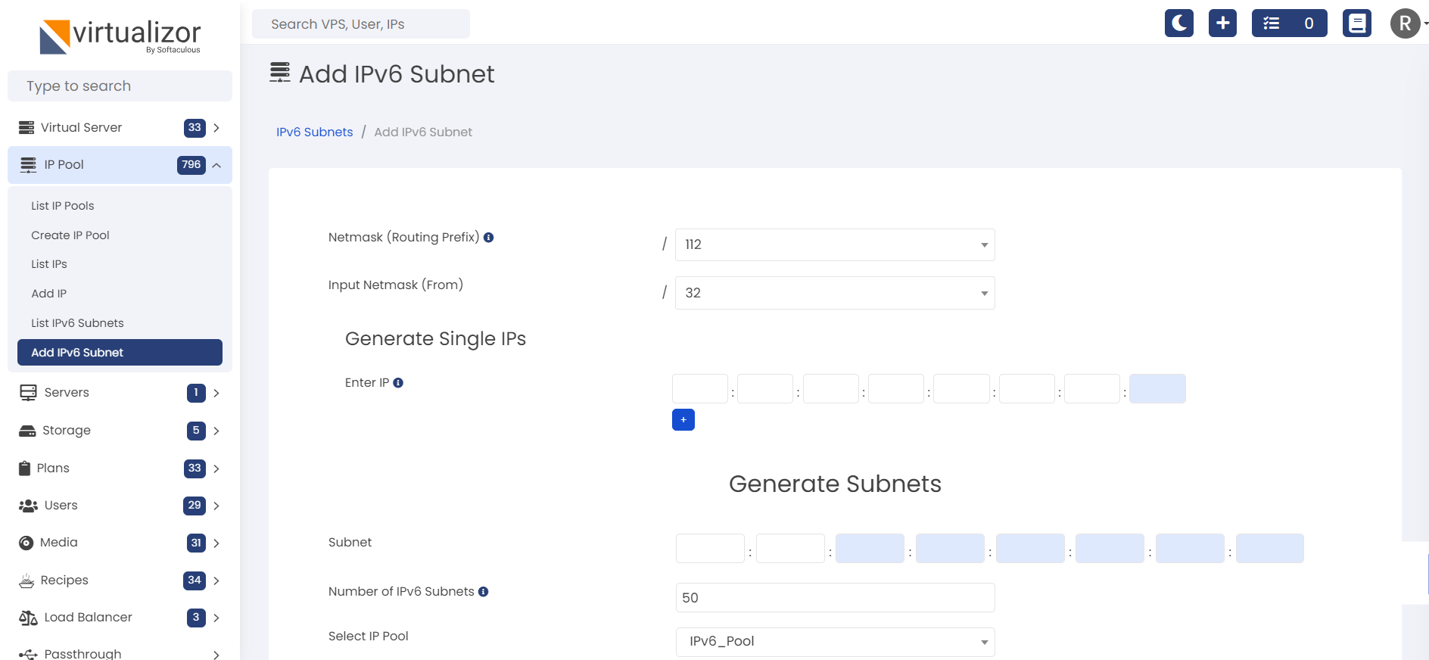Click the Recipes sidebar icon
This screenshot has height=660, width=1429.
(26, 581)
